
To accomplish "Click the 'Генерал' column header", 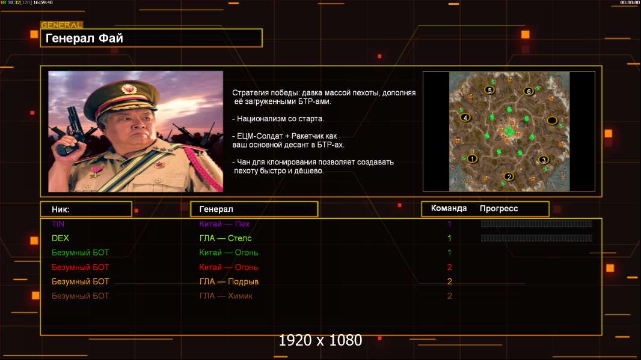I will pyautogui.click(x=254, y=209).
